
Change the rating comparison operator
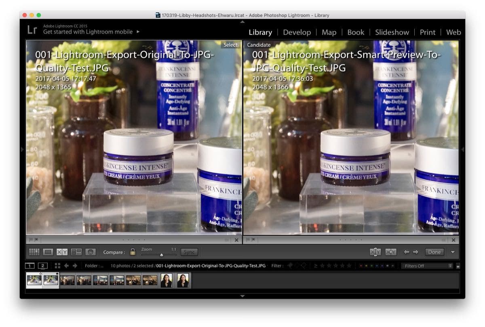[x=316, y=266]
